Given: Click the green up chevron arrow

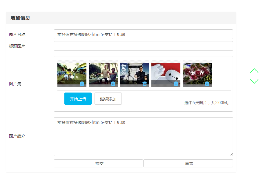Looking at the screenshot, I should (254, 71).
